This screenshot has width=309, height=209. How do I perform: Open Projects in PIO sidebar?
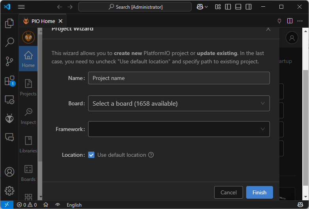[28, 87]
